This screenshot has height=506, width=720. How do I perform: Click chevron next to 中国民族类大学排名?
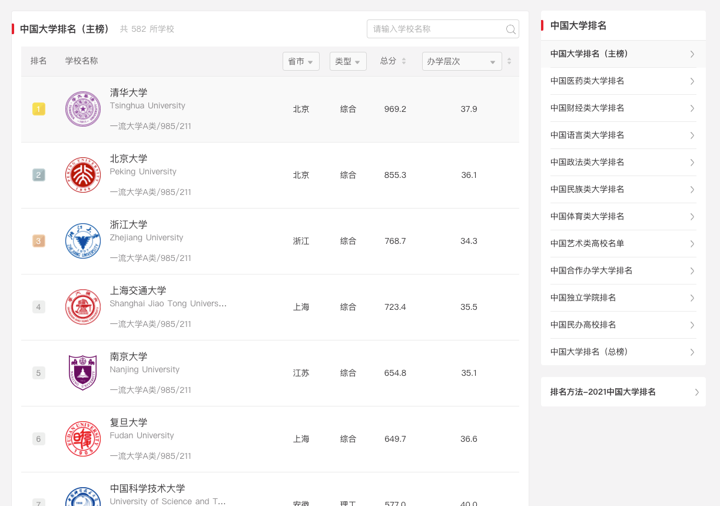692,190
